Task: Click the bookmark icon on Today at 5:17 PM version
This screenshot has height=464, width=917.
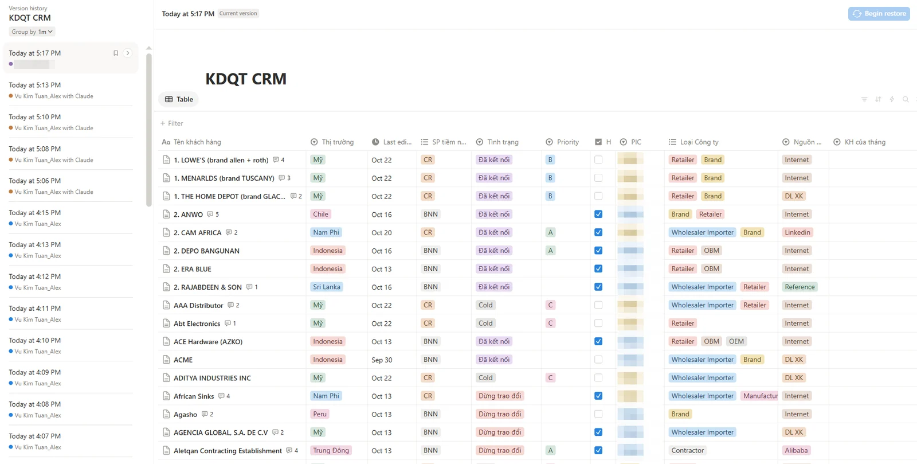Action: coord(116,53)
